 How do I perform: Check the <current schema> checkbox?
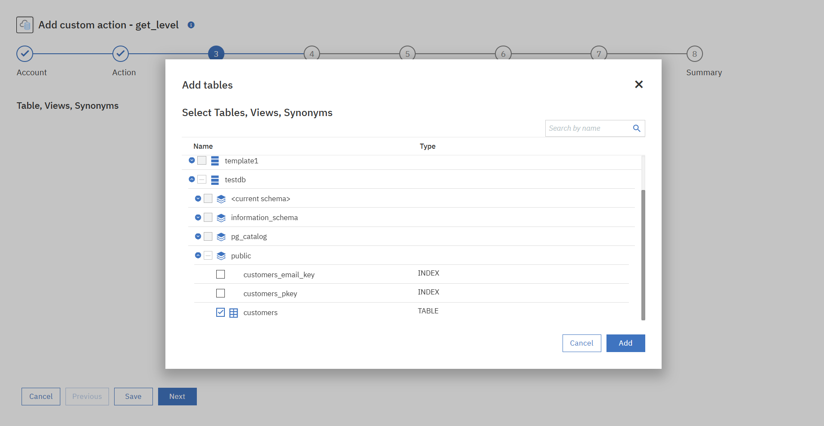(208, 198)
